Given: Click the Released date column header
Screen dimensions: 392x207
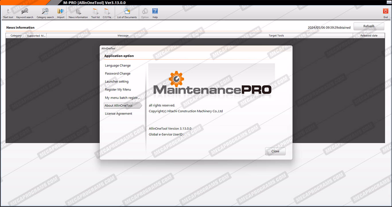Looking at the screenshot, I should (369, 36).
